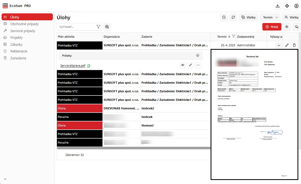Edit the first task with pencil icon
Screen dimensions: 301x184
tap(287, 45)
